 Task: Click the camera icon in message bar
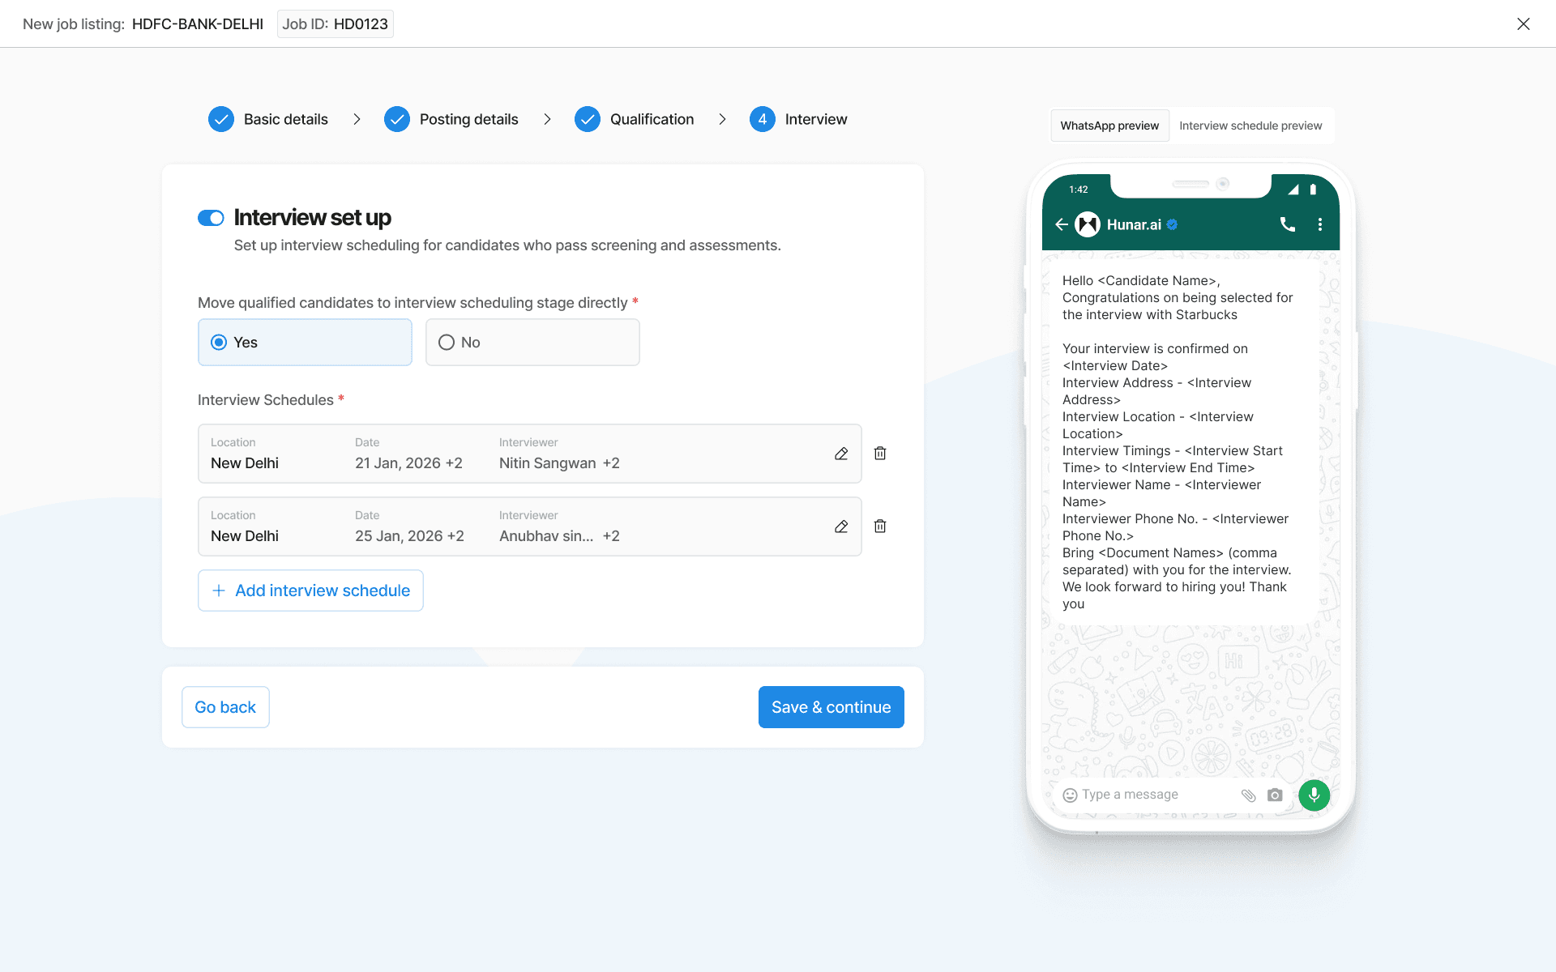click(x=1275, y=795)
